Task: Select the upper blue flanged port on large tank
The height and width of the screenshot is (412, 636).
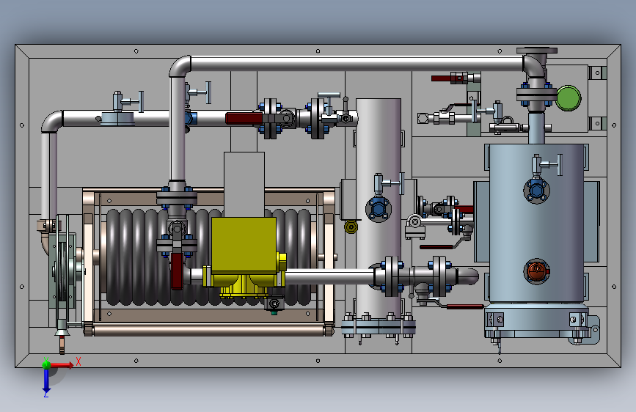Action: [x=536, y=191]
